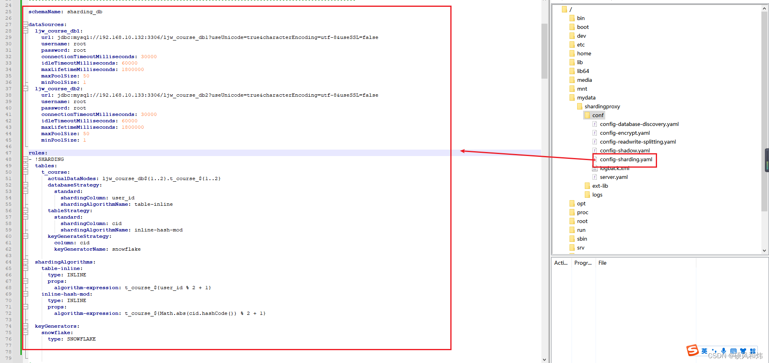Click the editor vertical scrollbar thumb
The height and width of the screenshot is (363, 769).
click(544, 51)
